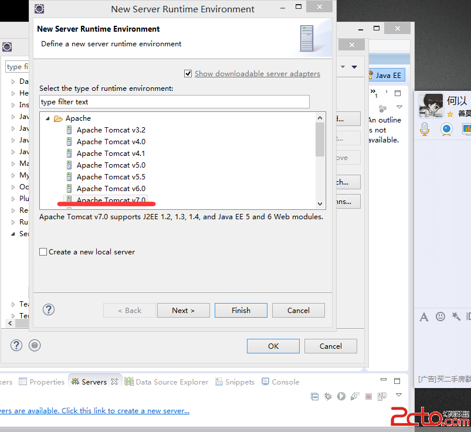
Task: Start the server with run icon
Action: click(x=341, y=396)
